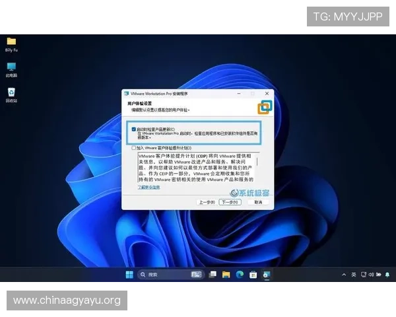Select the 回收站 Recycle Bin desktop icon
This screenshot has width=396, height=317.
(11, 95)
